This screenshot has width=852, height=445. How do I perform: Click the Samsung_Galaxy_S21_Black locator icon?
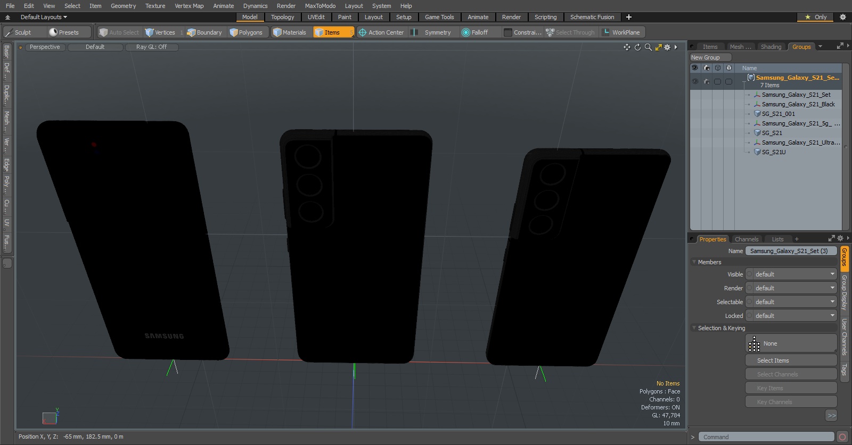(757, 104)
